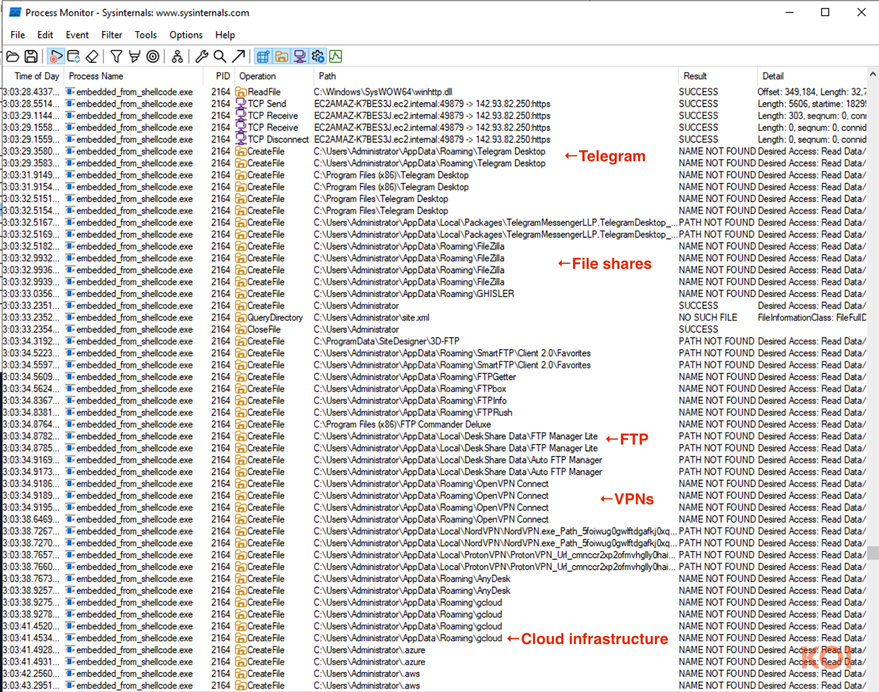Image resolution: width=879 pixels, height=692 pixels.
Task: Open the Event menu
Action: (x=77, y=35)
